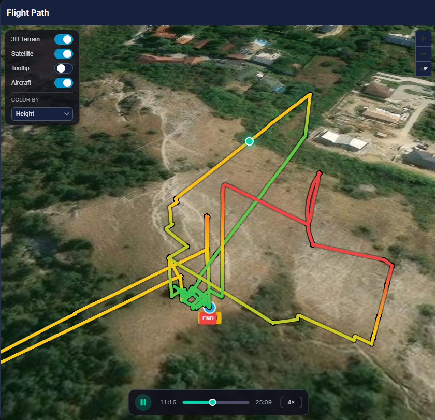This screenshot has width=435, height=420.
Task: Disable the 3D Terrain toggle
Action: tap(63, 39)
